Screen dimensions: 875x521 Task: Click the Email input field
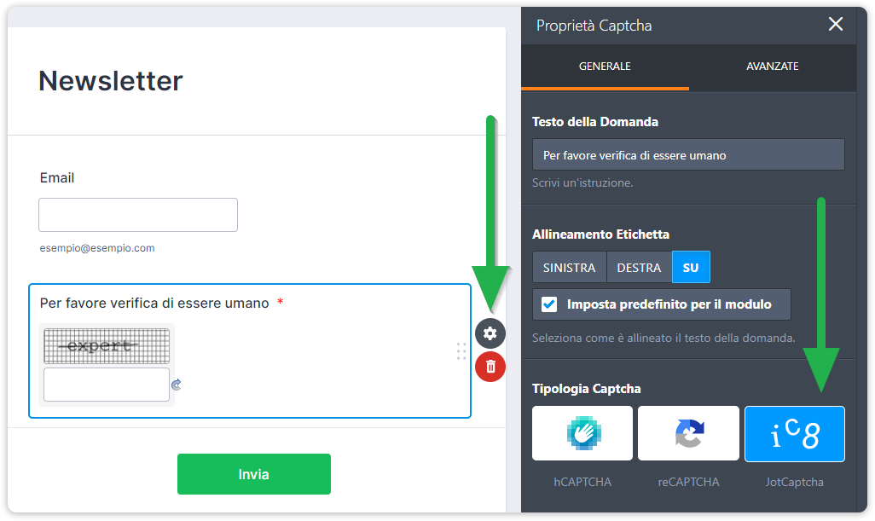pyautogui.click(x=138, y=215)
